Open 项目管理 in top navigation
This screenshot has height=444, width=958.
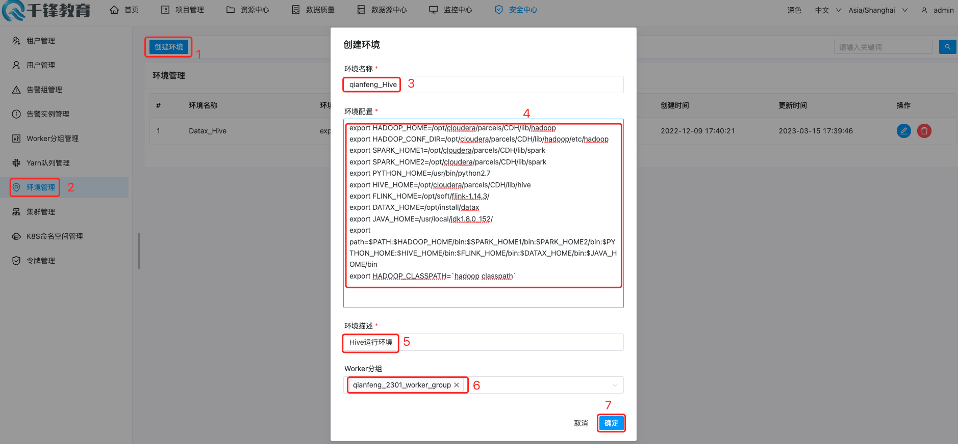(182, 10)
